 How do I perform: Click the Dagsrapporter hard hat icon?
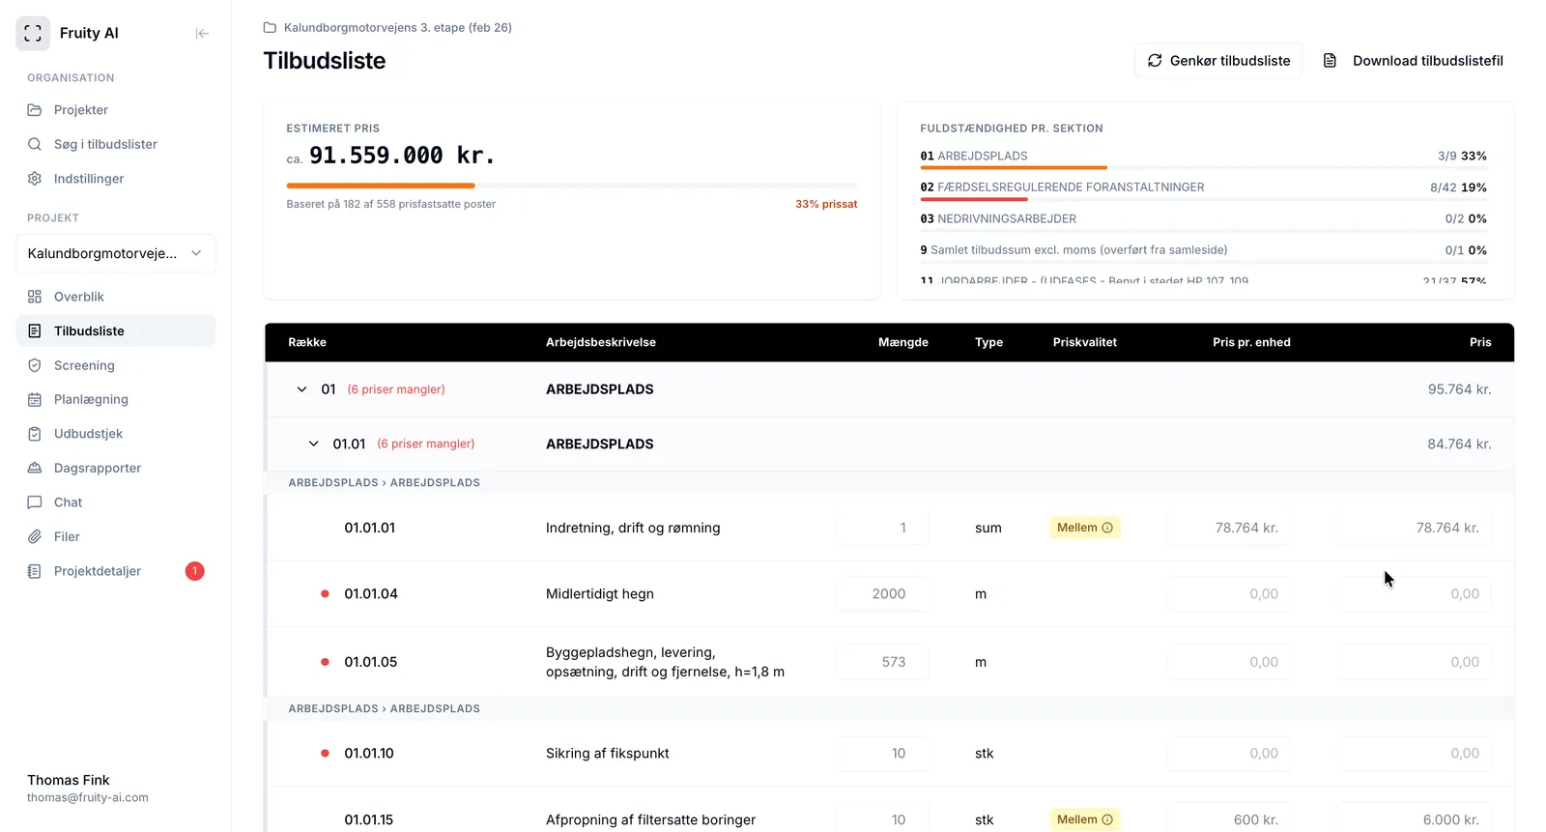point(35,468)
